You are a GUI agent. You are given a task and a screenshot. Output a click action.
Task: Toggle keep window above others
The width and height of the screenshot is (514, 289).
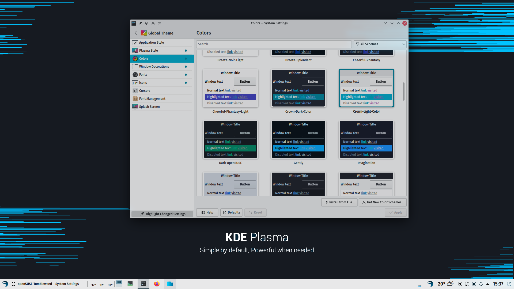coord(153,23)
